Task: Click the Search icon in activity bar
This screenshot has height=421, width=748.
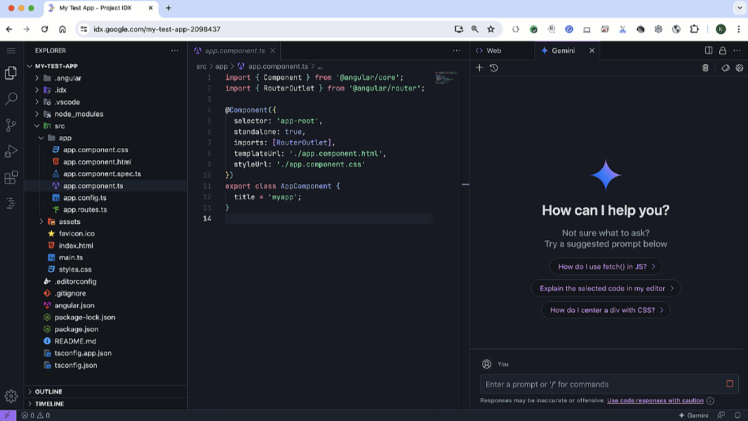Action: [x=11, y=99]
